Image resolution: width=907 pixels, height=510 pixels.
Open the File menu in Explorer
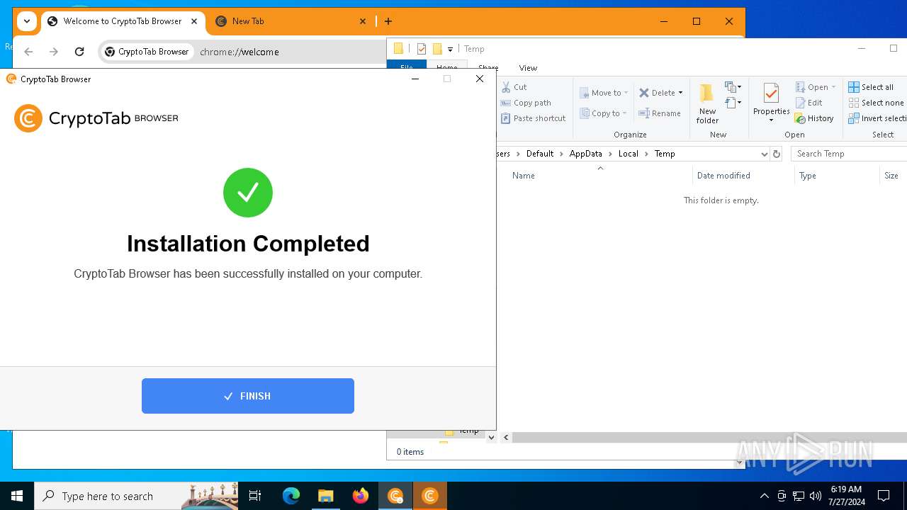point(407,68)
